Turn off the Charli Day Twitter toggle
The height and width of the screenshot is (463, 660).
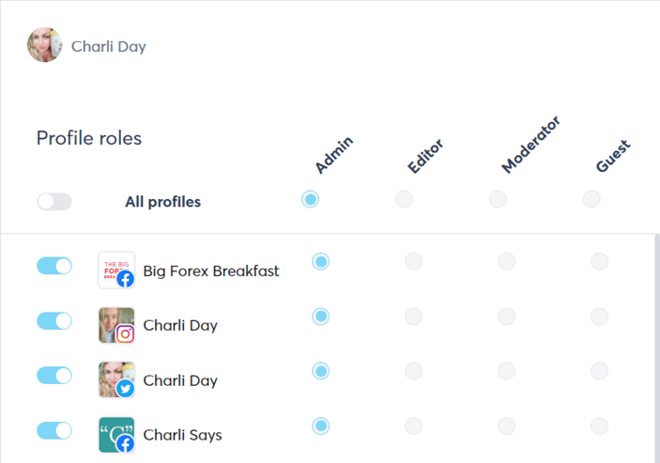[x=54, y=376]
